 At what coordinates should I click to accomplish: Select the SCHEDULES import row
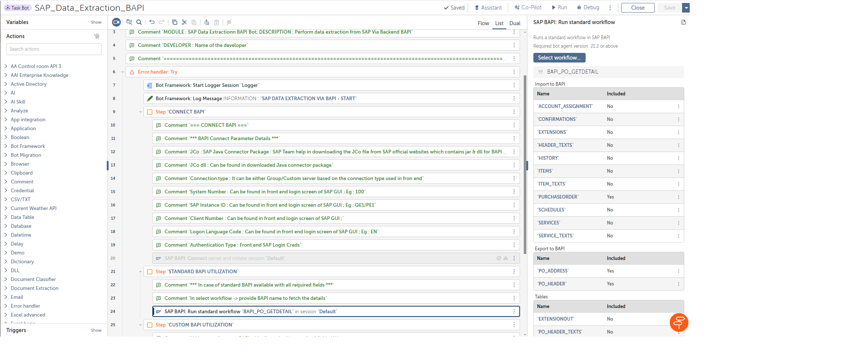pos(609,210)
